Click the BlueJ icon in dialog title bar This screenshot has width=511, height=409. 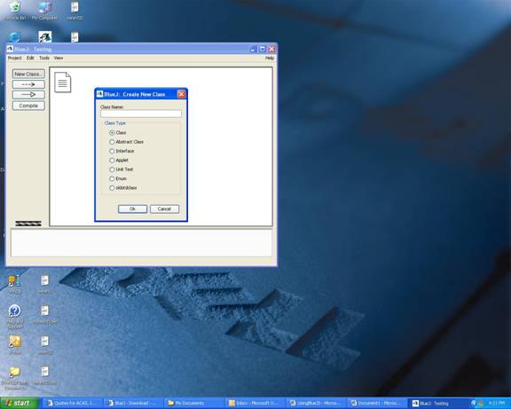click(99, 94)
